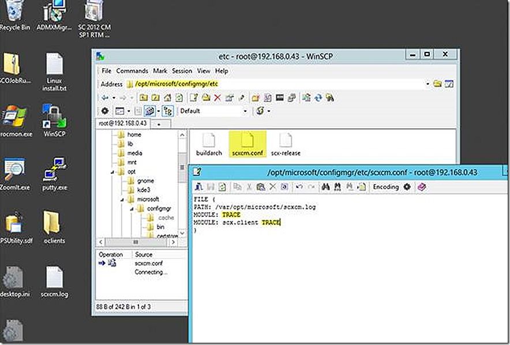Open the parent directory in WinSCP toolbar
This screenshot has width=510, height=345.
(144, 97)
